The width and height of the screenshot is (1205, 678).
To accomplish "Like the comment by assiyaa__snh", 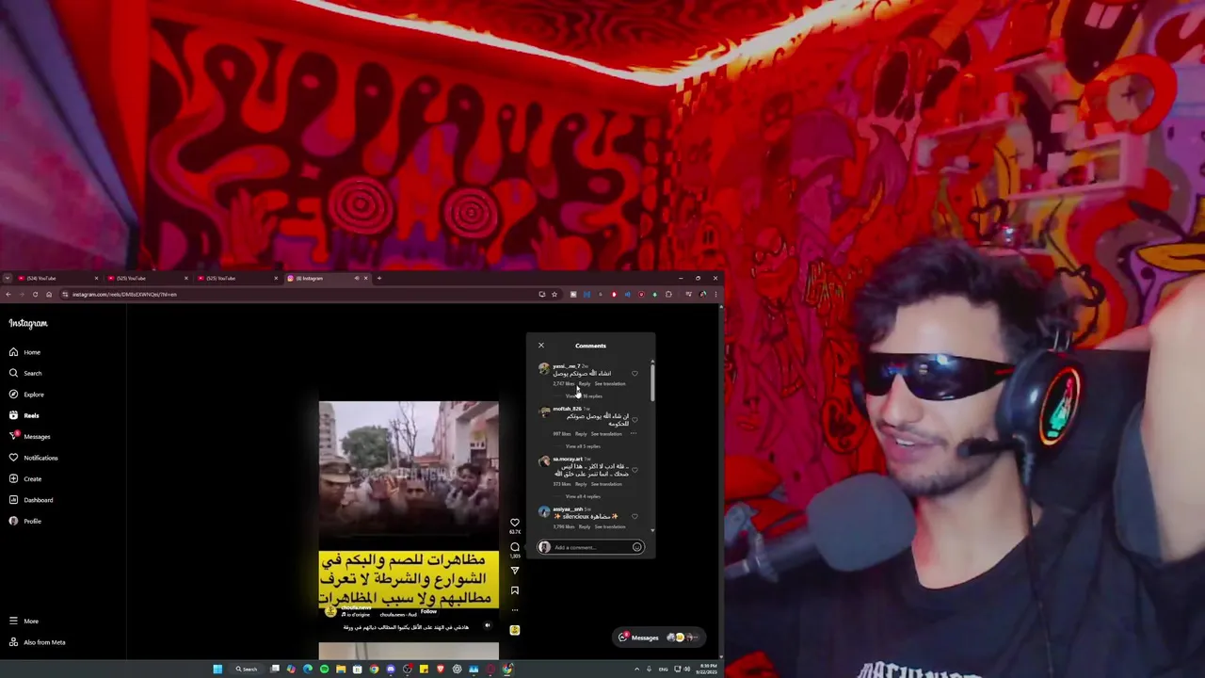I will click(x=635, y=516).
